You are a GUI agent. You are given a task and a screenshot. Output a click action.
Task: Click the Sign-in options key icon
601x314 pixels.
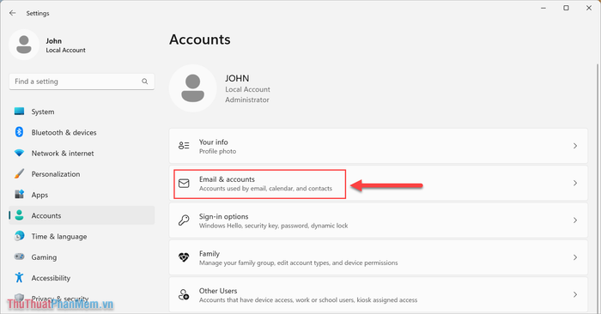pyautogui.click(x=184, y=220)
